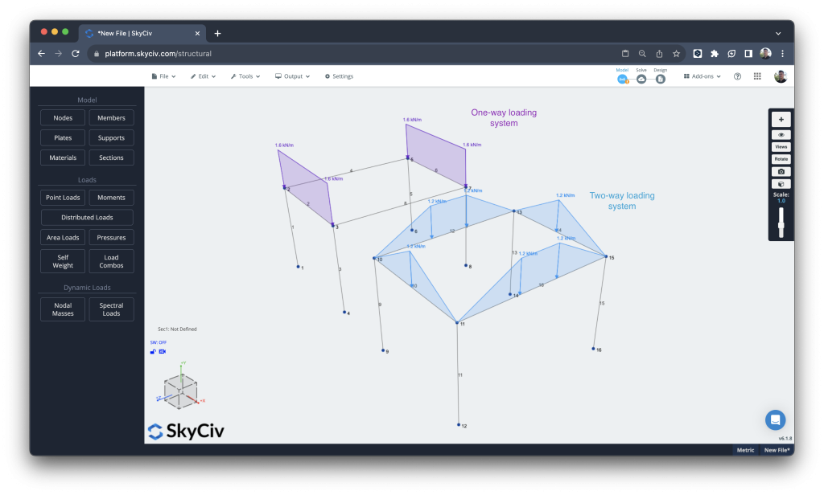Open the Edit menu
824x495 pixels.
[x=203, y=76]
